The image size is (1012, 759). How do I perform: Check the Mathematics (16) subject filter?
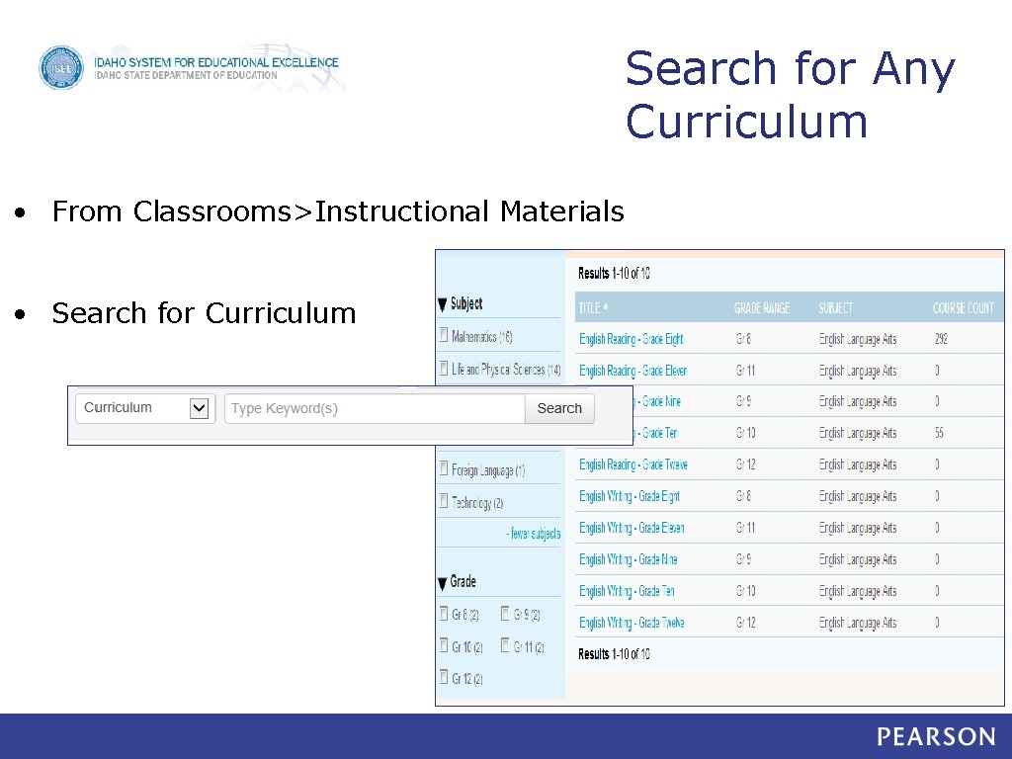(444, 335)
